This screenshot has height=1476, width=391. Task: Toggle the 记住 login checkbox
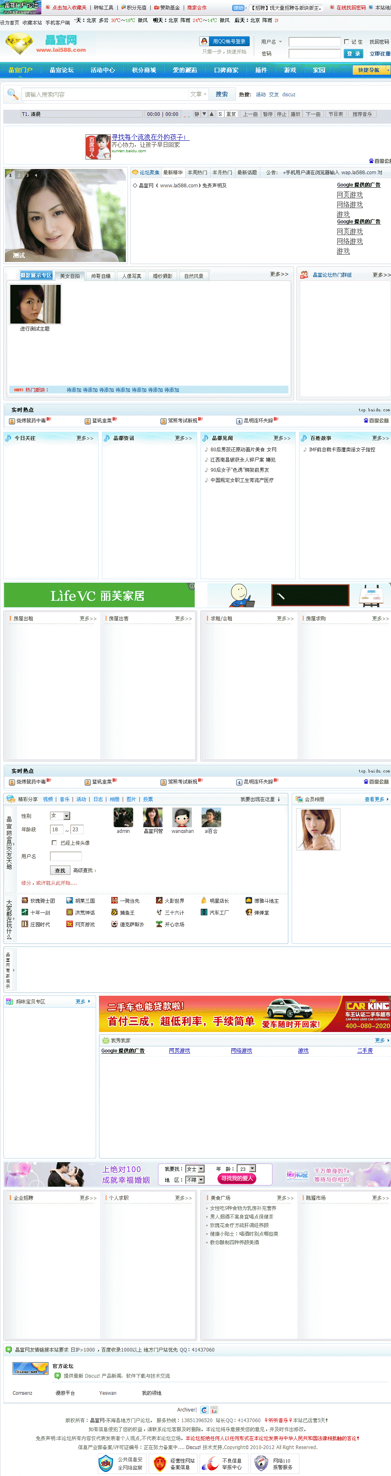click(347, 42)
